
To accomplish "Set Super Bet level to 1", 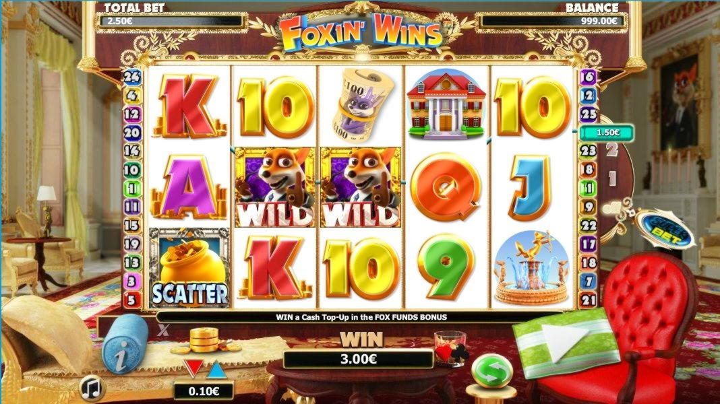I will (613, 178).
